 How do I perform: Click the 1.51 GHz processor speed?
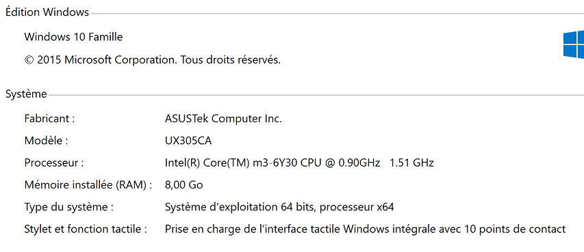411,163
